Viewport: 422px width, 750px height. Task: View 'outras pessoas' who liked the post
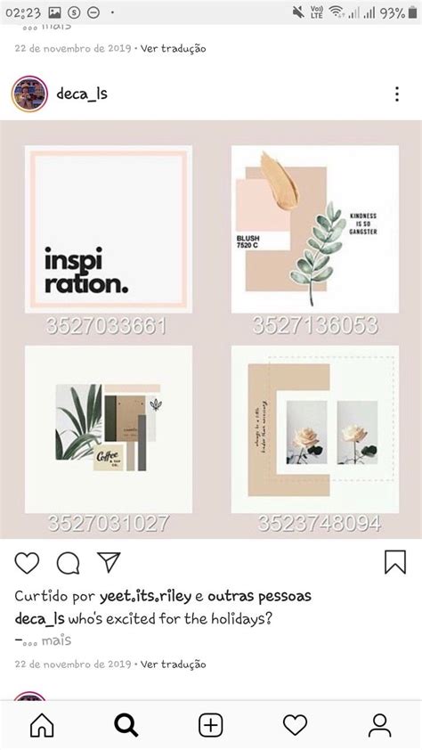(x=259, y=596)
